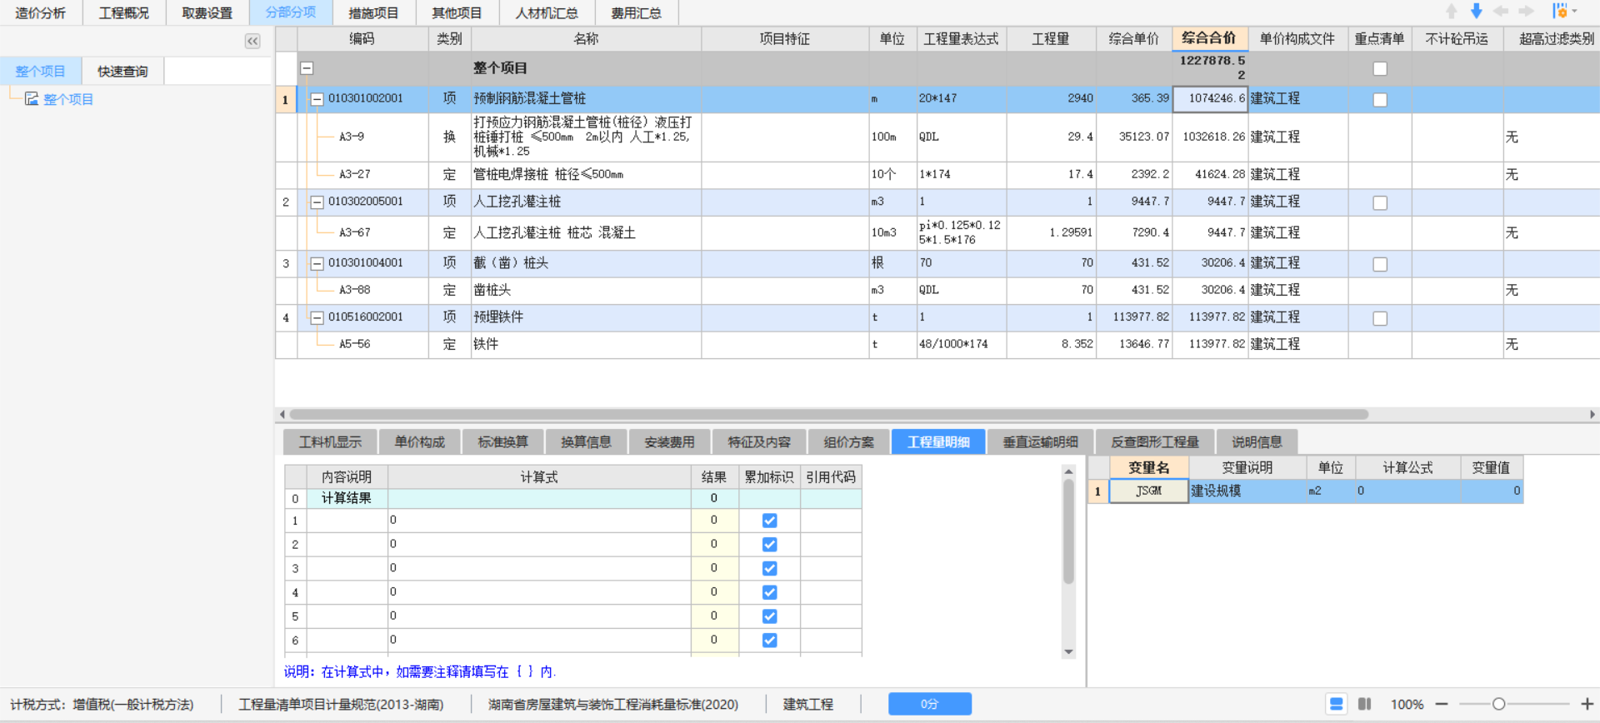
Task: Click the zoom slider handle
Action: point(1498,704)
